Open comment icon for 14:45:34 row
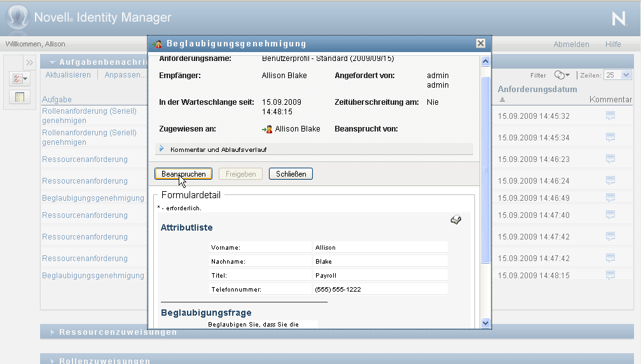Screen dimensions: 641x364 (x=610, y=137)
